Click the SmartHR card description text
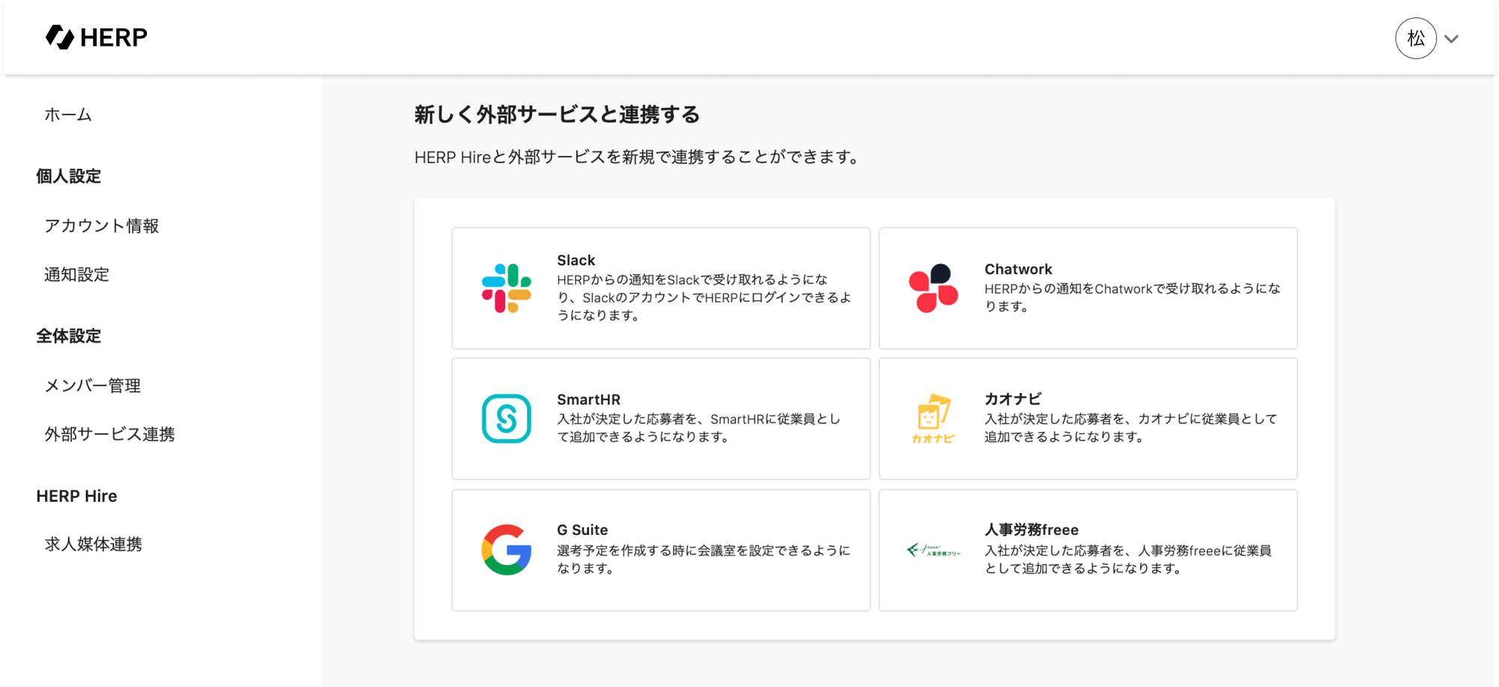1499x687 pixels. click(699, 428)
